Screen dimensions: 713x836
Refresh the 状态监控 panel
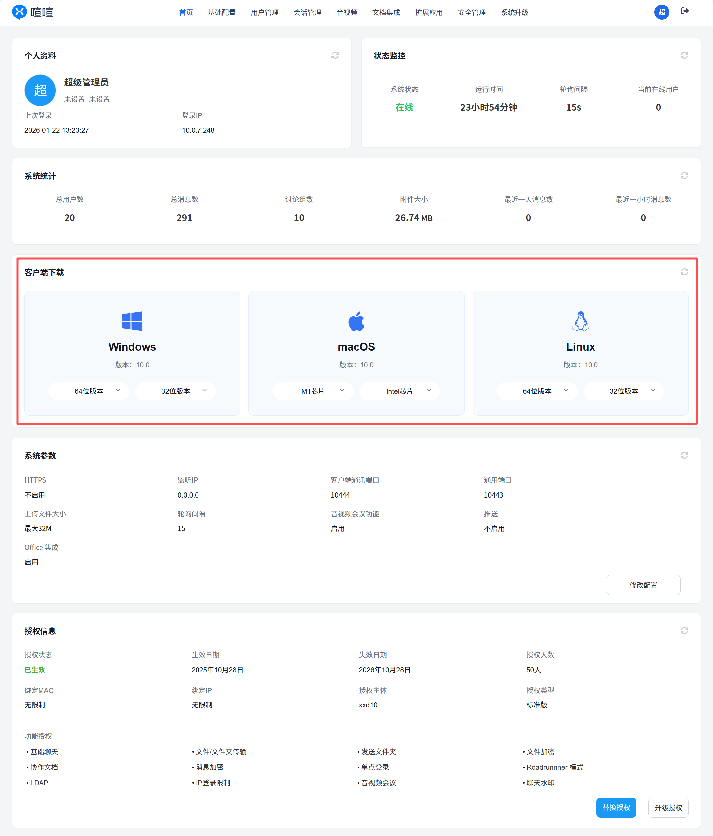(684, 56)
